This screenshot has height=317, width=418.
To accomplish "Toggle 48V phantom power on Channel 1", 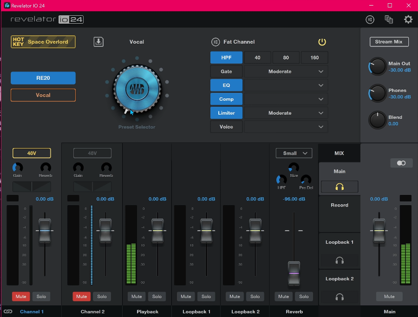I will coord(32,153).
